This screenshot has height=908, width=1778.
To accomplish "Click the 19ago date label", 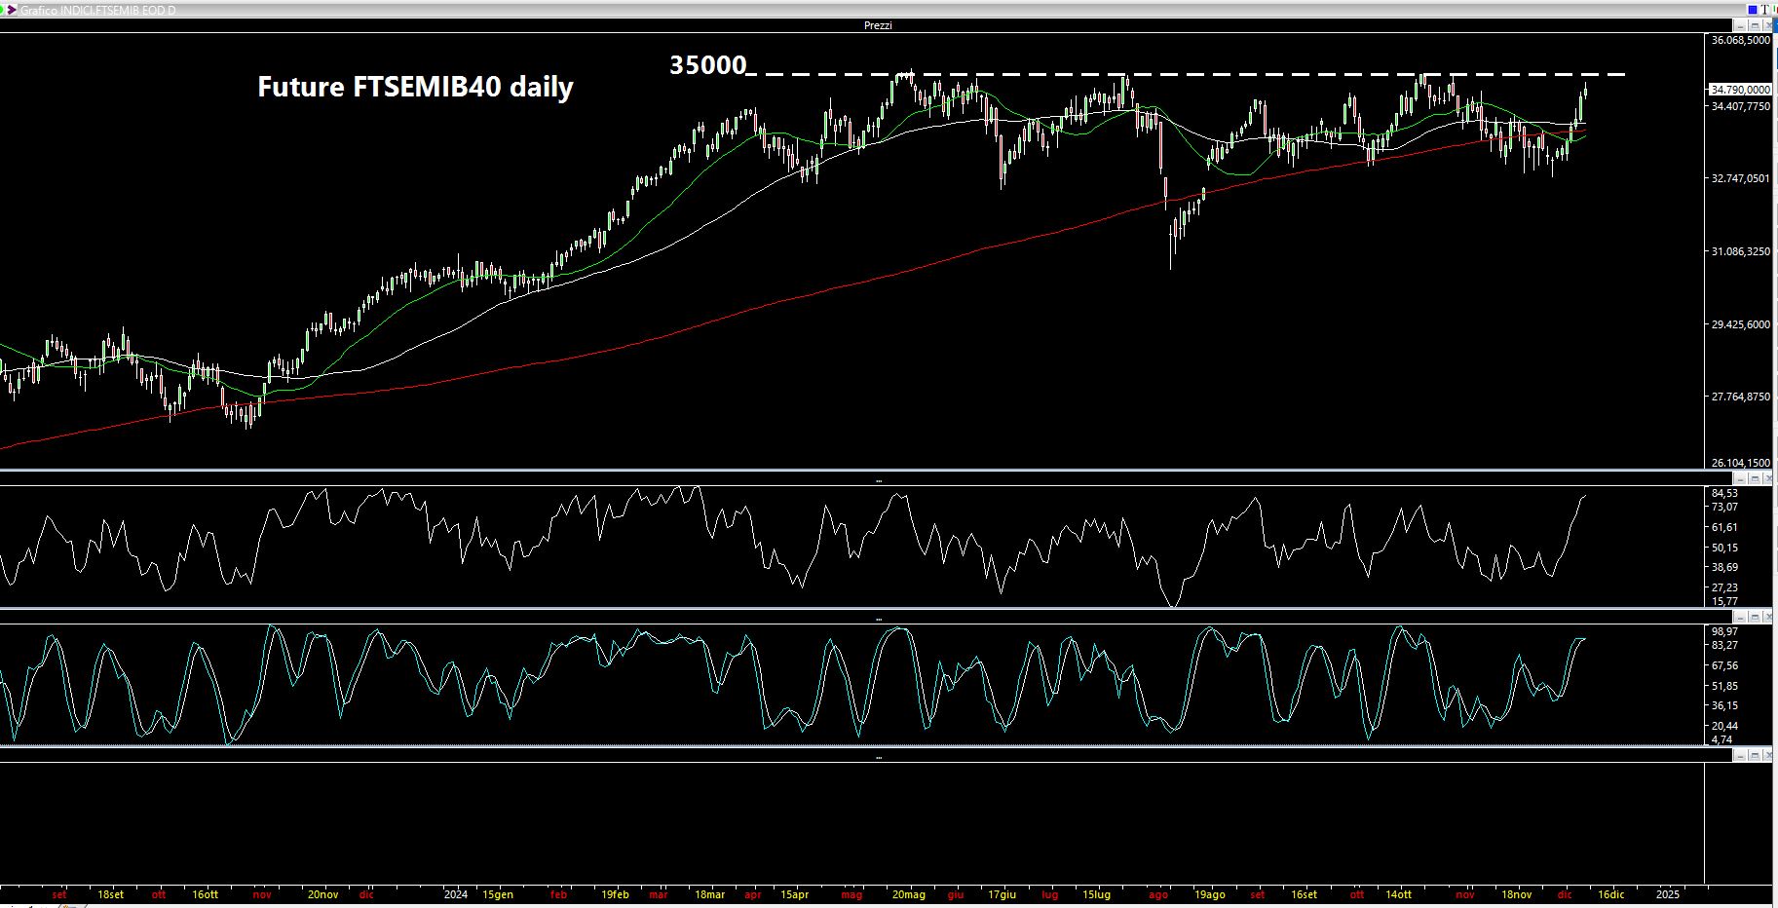I will click(x=1210, y=894).
